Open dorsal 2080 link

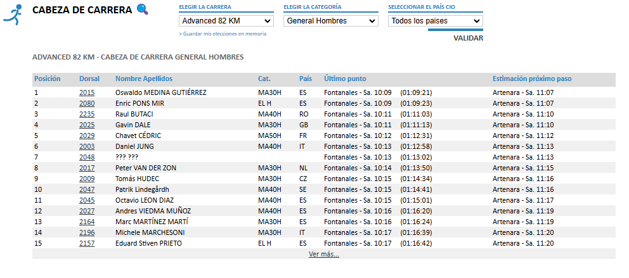tap(87, 103)
